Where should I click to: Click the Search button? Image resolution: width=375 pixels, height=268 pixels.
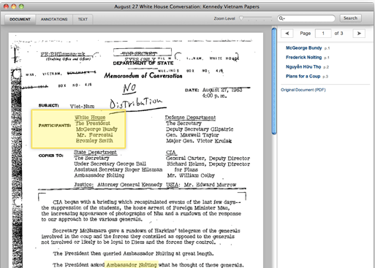tap(350, 18)
